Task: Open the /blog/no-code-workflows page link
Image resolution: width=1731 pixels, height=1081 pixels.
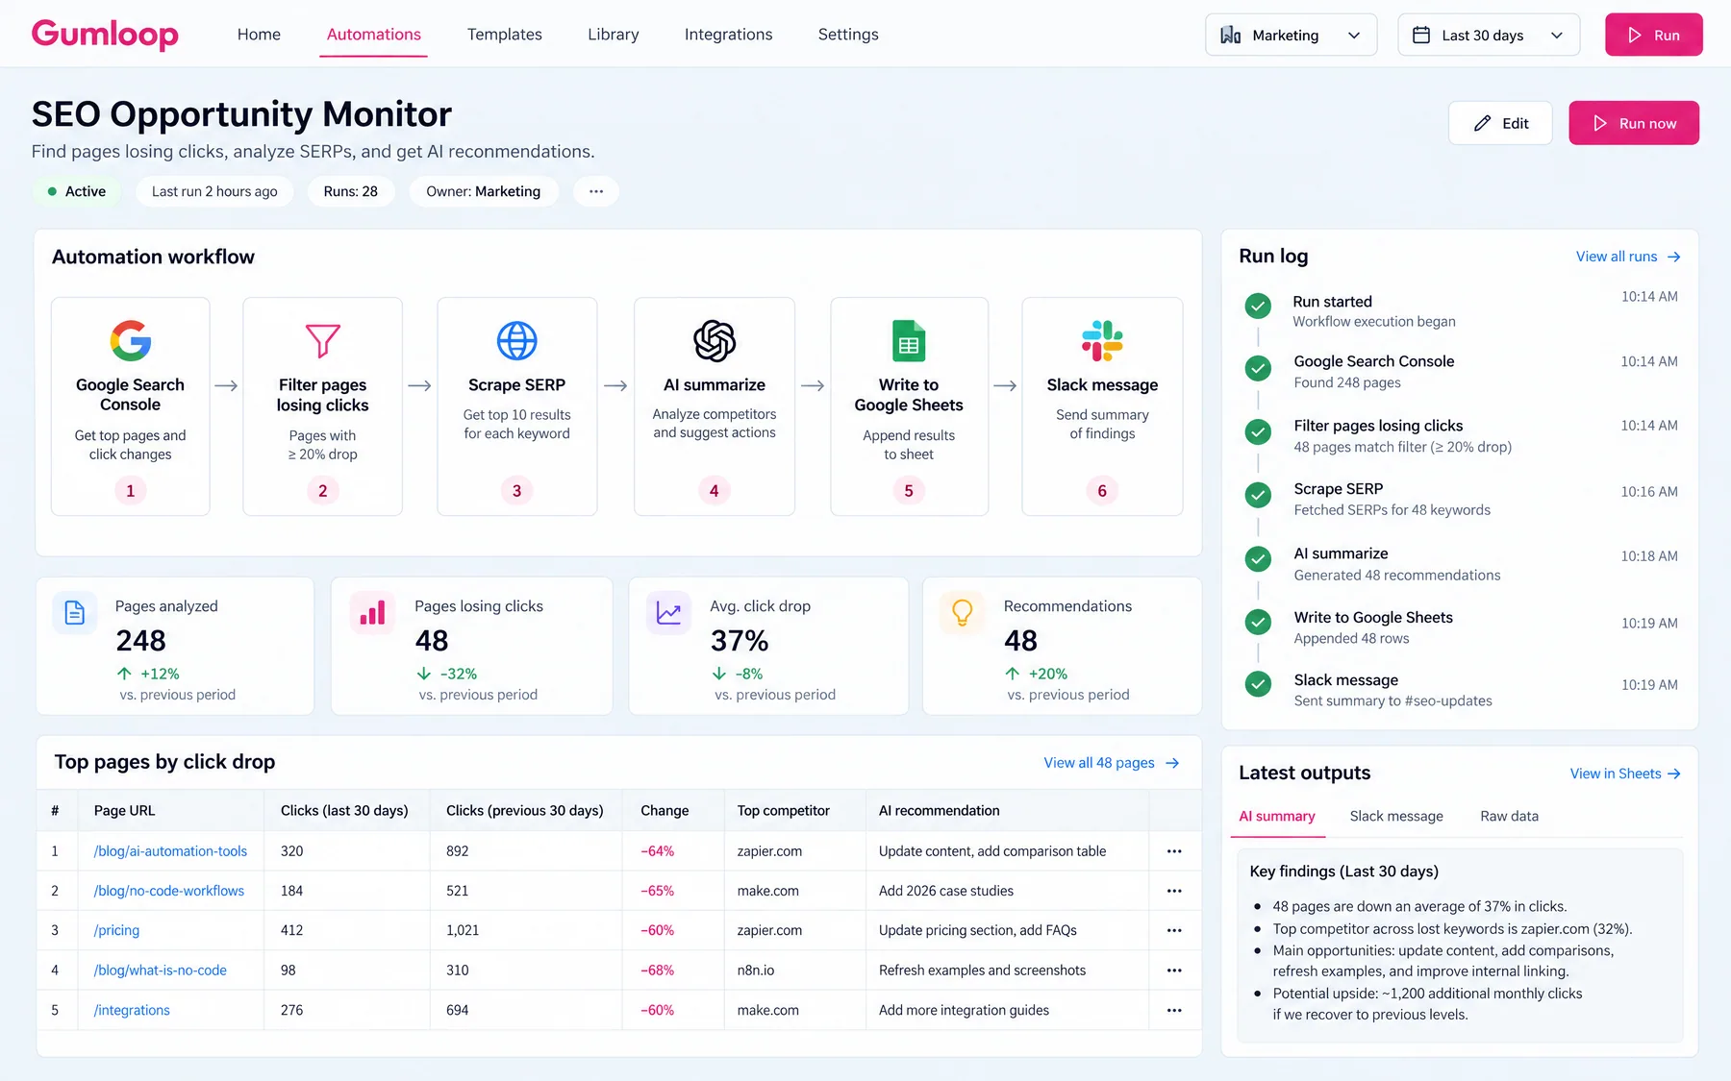Action: pyautogui.click(x=169, y=891)
